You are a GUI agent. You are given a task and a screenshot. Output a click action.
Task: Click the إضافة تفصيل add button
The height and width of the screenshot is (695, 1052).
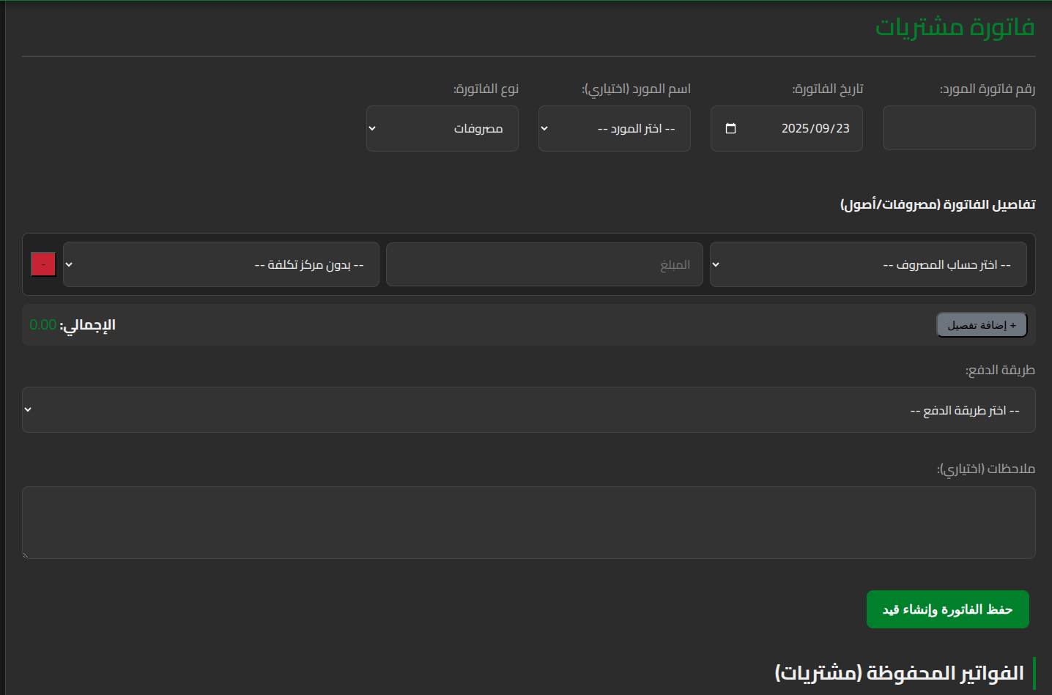click(x=982, y=325)
